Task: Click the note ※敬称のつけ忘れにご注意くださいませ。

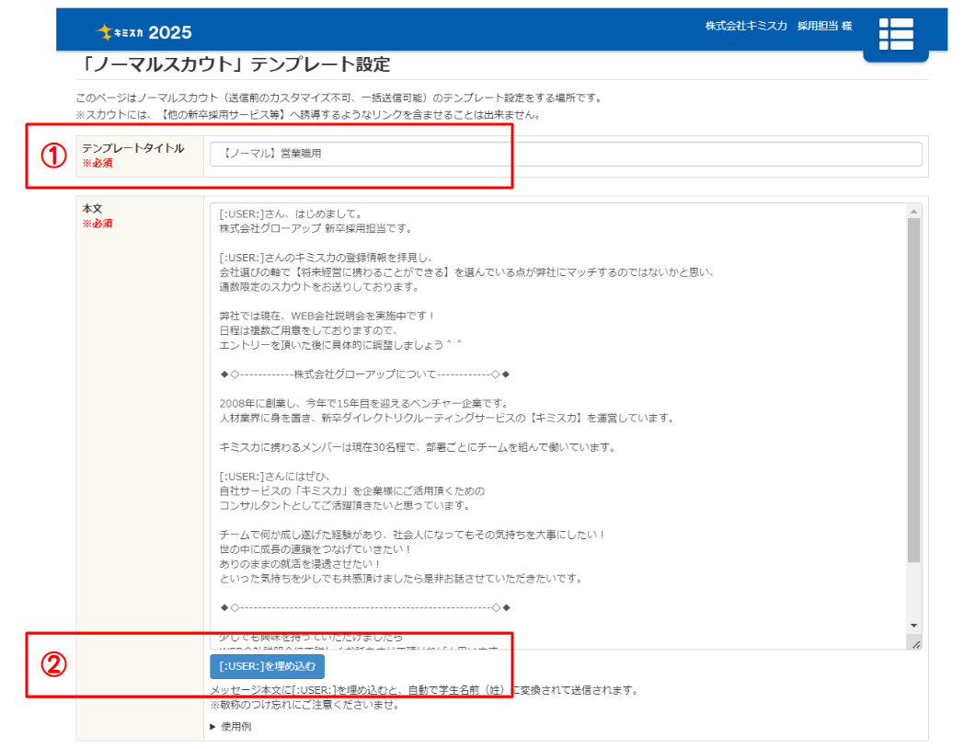Action: pyautogui.click(x=305, y=705)
